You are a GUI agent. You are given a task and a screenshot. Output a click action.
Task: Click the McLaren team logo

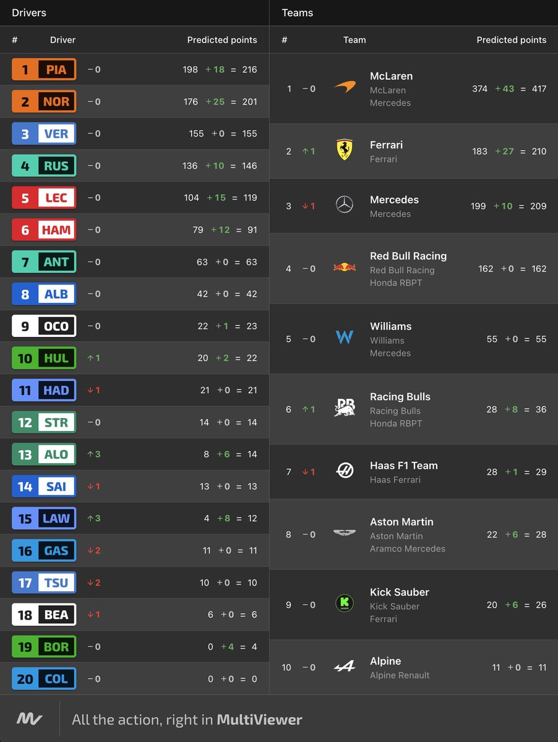coord(345,88)
